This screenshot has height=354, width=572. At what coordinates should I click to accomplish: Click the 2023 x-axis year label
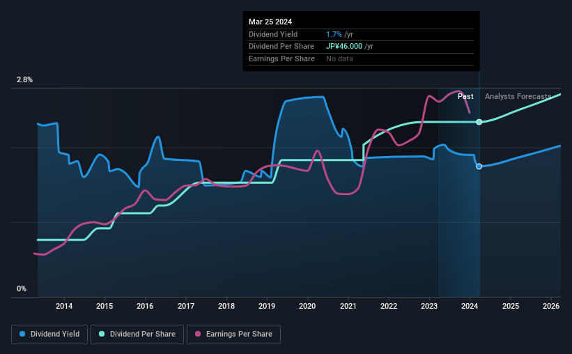pyautogui.click(x=429, y=306)
